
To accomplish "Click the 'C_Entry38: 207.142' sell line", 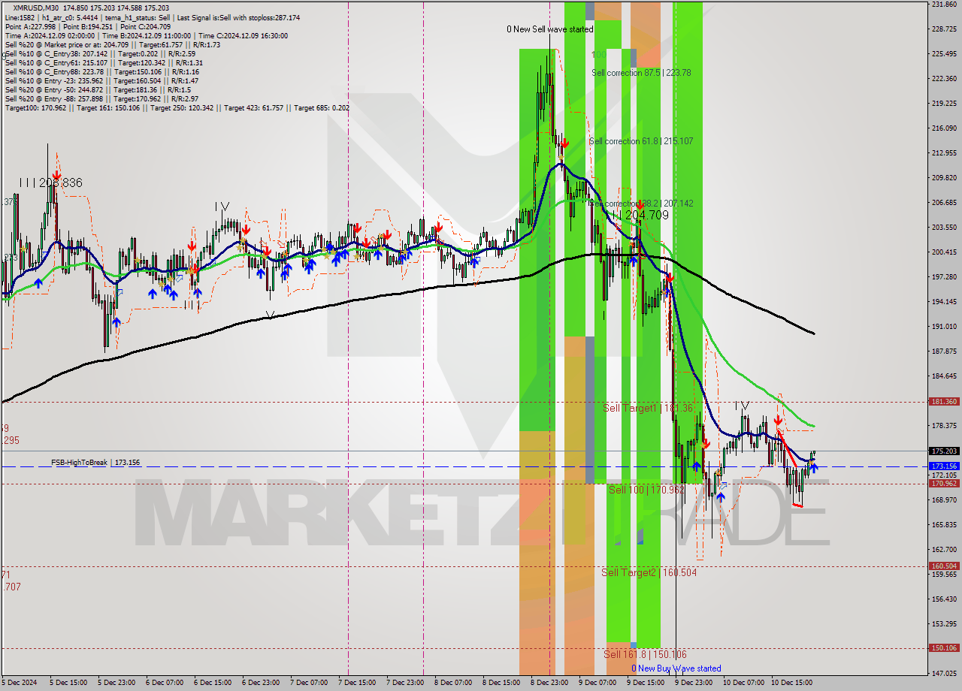I will (x=100, y=53).
